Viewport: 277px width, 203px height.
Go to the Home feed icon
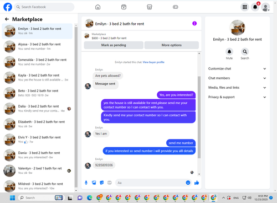pos(98,7)
